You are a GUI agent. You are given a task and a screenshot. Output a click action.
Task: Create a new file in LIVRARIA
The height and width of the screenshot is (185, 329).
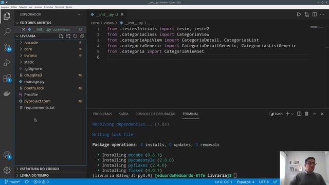coord(61,36)
